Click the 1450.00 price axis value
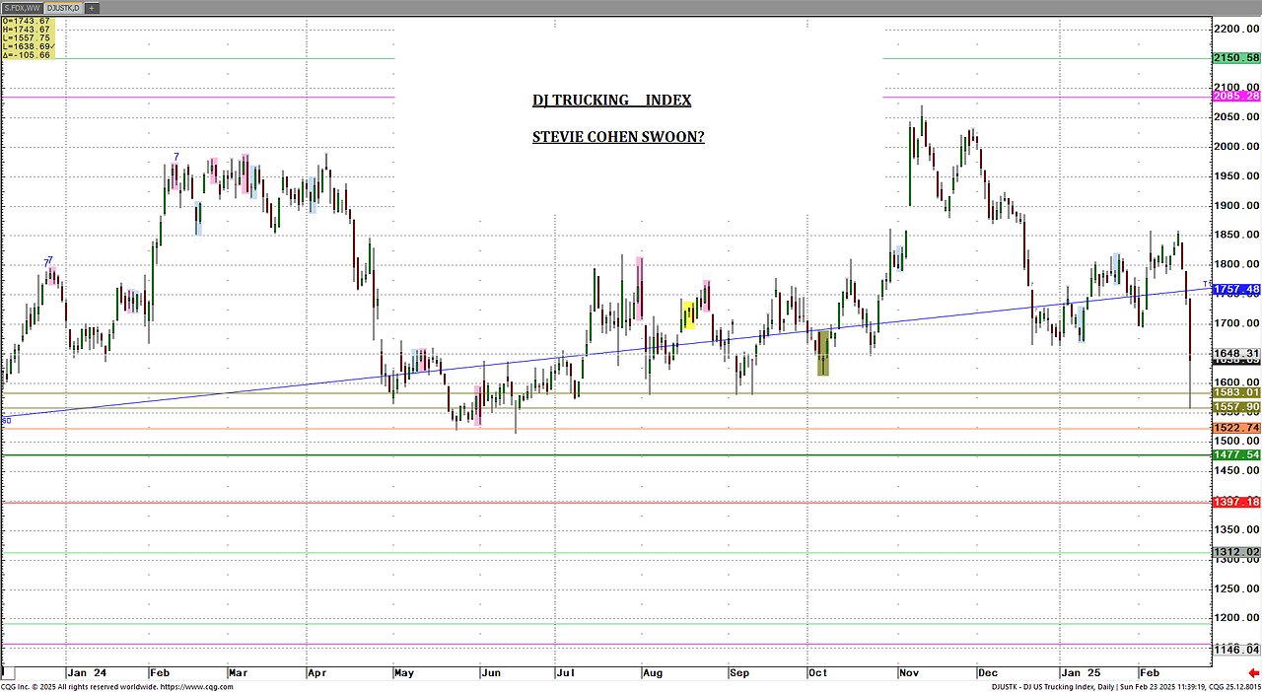1262x692 pixels. point(1236,471)
